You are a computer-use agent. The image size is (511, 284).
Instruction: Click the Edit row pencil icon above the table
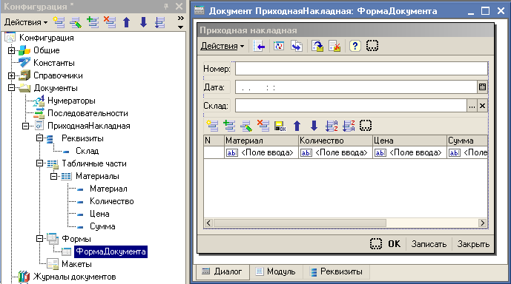[x=246, y=126]
